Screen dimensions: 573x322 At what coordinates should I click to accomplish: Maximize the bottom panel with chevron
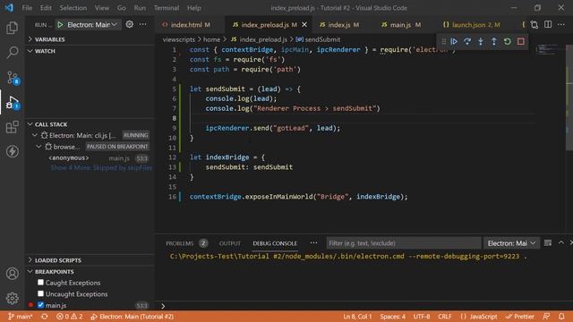coord(561,242)
